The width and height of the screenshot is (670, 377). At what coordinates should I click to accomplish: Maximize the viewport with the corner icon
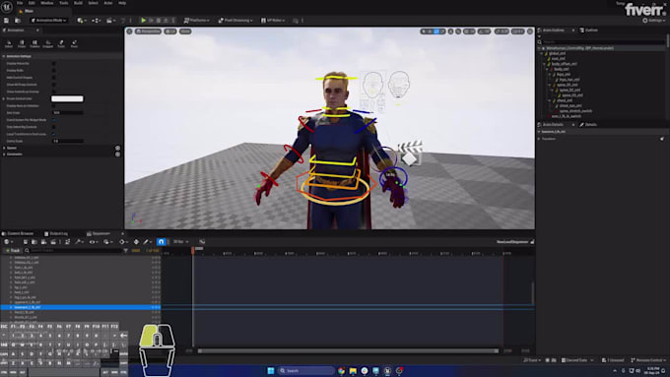coord(530,31)
